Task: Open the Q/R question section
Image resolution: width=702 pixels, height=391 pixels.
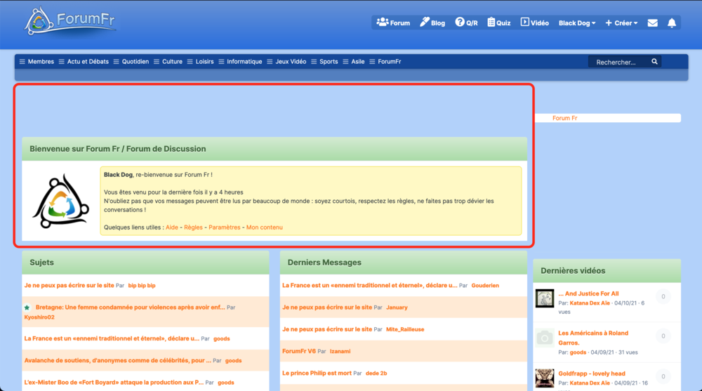Action: 466,23
